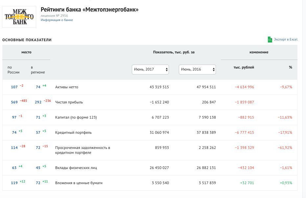Open the Июнь, 2017 period dropdown
The image size is (306, 198).
(x=150, y=70)
